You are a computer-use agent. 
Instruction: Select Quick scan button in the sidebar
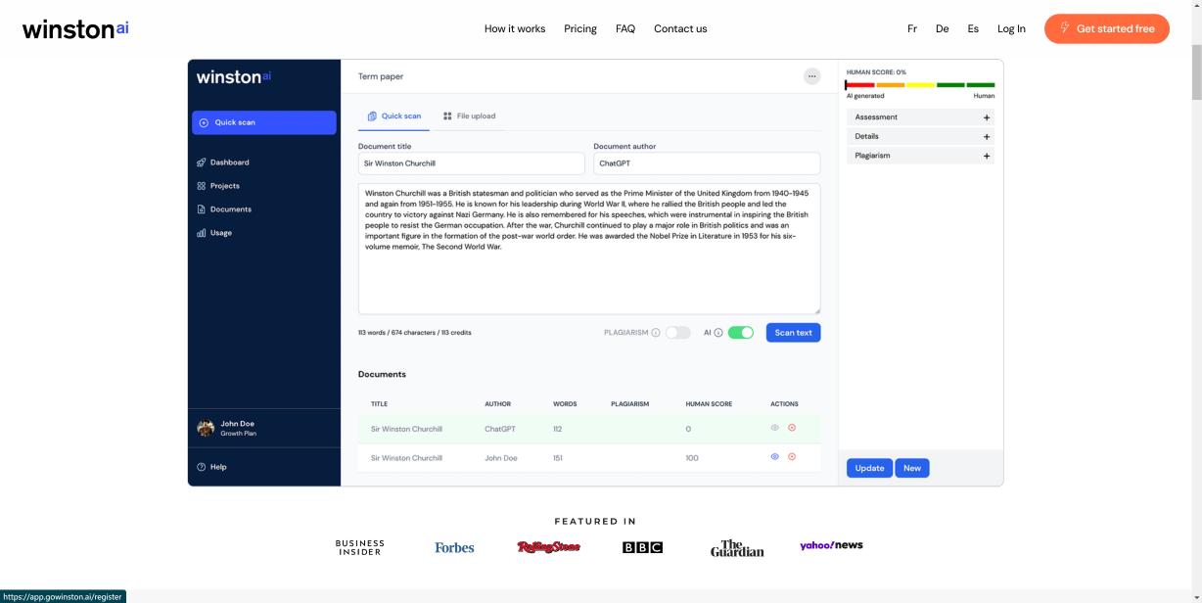click(x=264, y=122)
